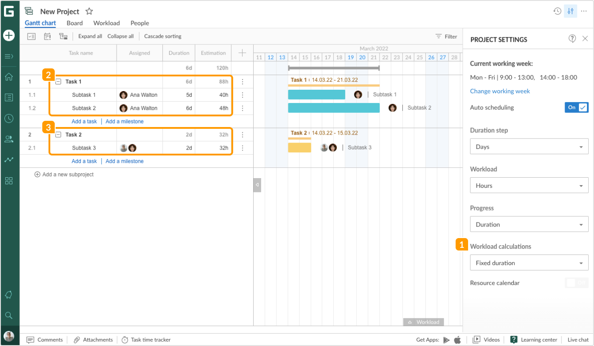Open Apple App Store link icon

[x=457, y=340]
